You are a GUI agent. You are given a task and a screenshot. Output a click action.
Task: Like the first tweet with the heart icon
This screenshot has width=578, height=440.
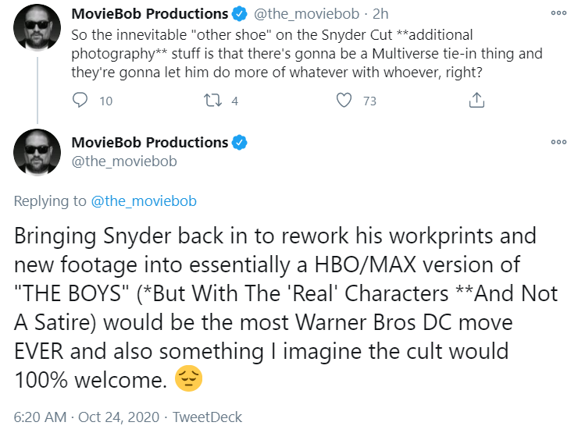[x=344, y=100]
